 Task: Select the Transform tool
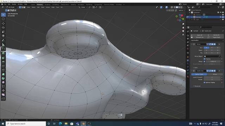pos(3,36)
